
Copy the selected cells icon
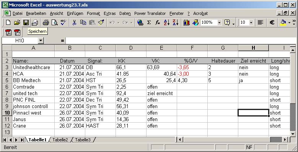[x=83, y=23]
